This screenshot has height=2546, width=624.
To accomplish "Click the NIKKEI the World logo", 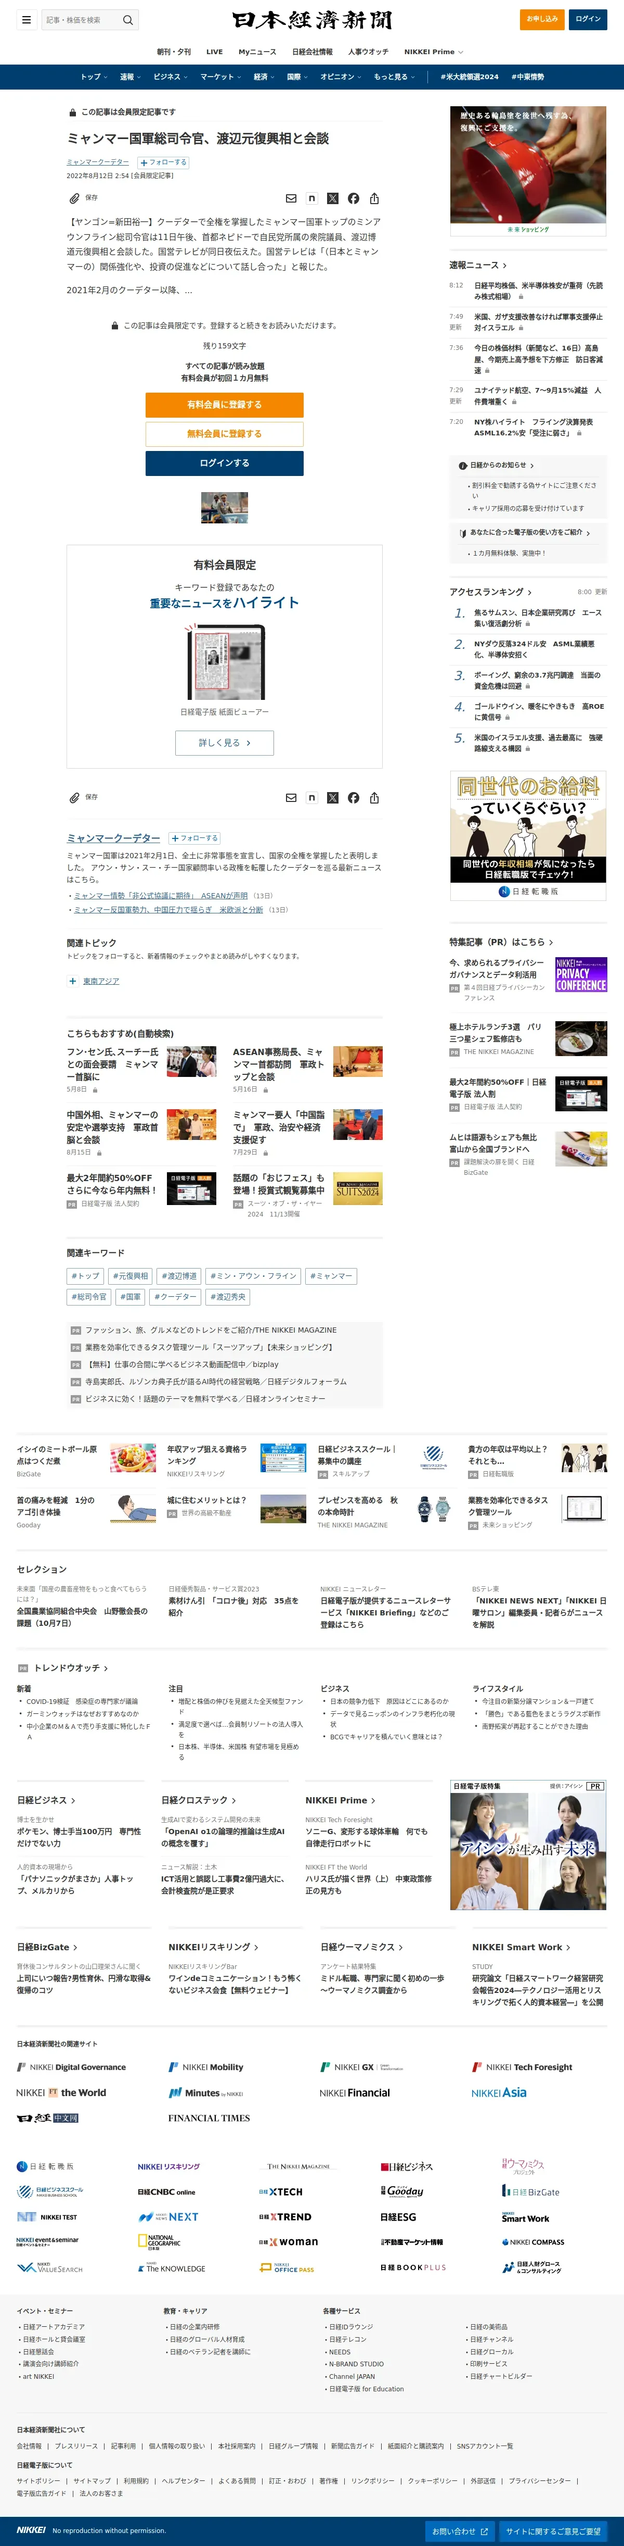I will (x=61, y=2092).
